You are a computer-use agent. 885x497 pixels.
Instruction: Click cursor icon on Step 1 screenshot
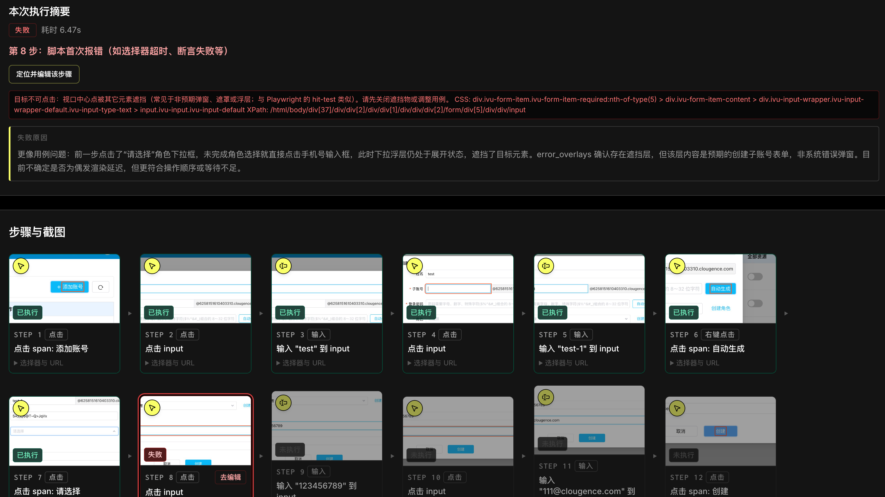(x=21, y=266)
